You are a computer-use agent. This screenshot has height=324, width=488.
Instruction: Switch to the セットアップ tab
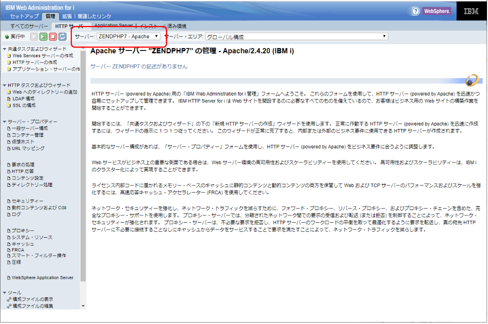(x=24, y=16)
